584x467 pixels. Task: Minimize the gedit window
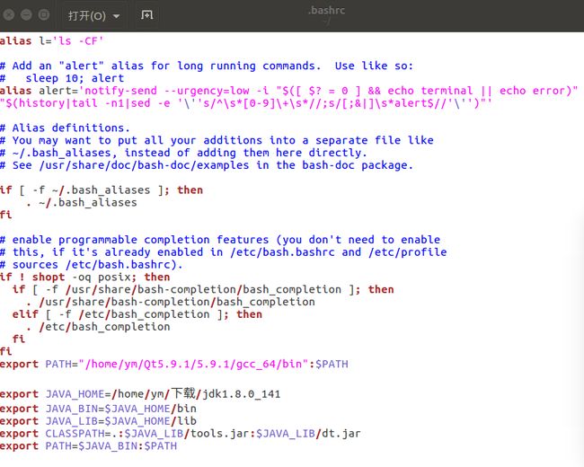tap(26, 15)
